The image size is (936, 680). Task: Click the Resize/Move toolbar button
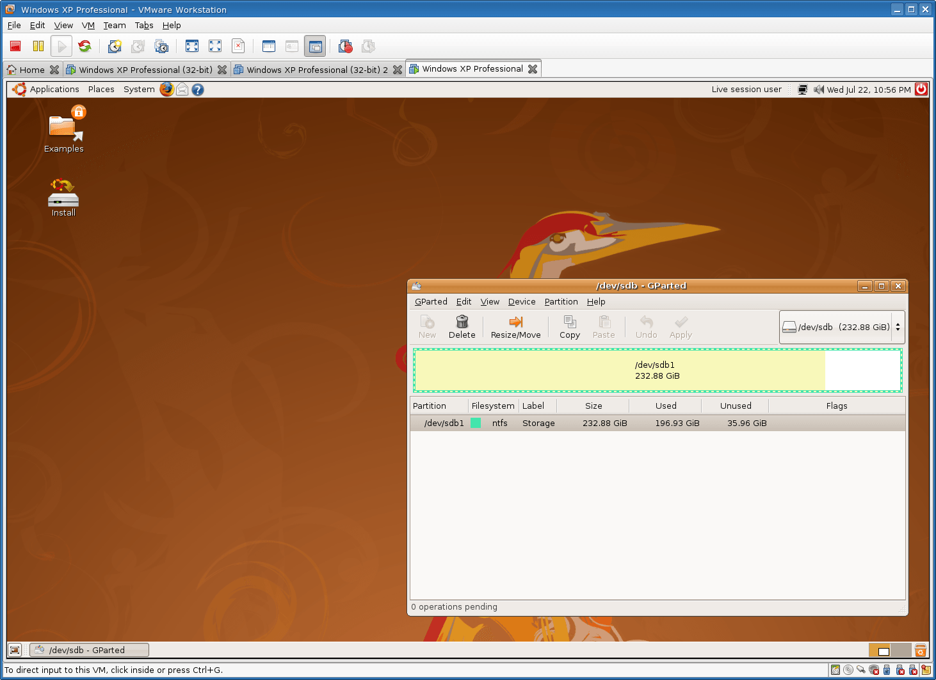515,327
